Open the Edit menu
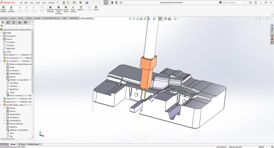This screenshot has width=274, height=148. click(26, 3)
